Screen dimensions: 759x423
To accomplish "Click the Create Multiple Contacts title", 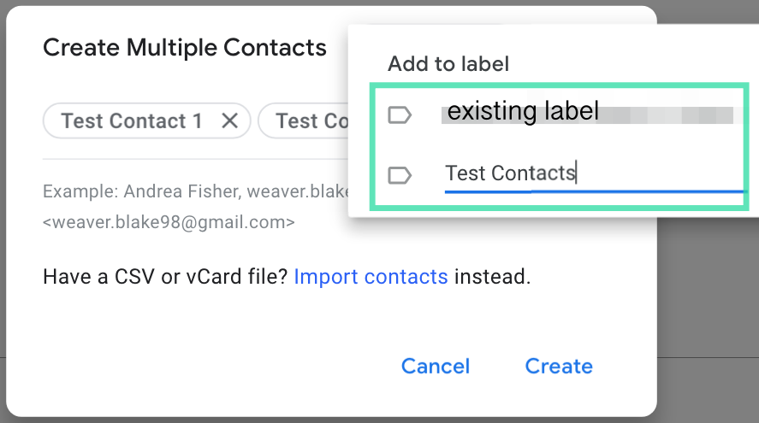I will click(x=185, y=48).
